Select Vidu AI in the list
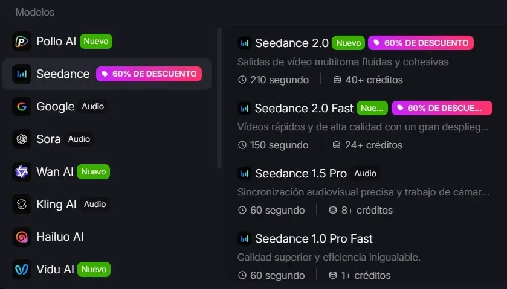507x289 pixels. pos(107,269)
